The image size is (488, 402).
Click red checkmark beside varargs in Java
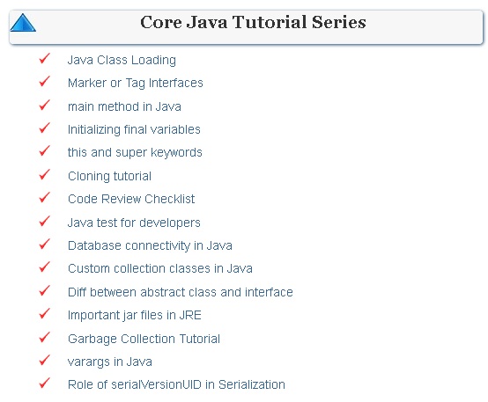[45, 360]
